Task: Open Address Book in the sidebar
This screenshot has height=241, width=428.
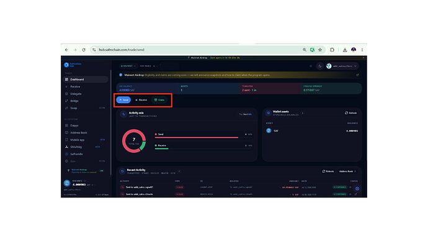Action: [86, 132]
